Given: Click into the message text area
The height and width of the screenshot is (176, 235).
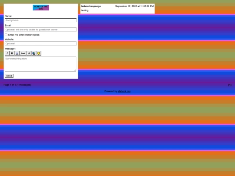Looking at the screenshot, I should 40,64.
